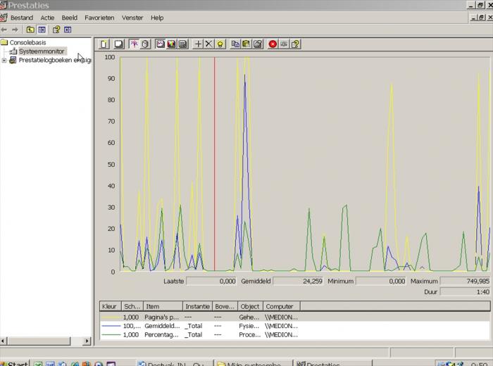This screenshot has width=493, height=366.
Task: Click the Add counter plus icon
Action: tap(198, 44)
